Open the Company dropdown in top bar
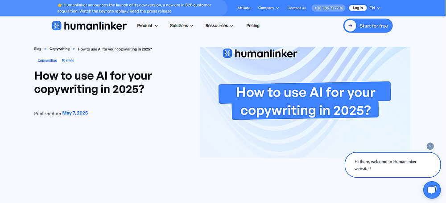Image resolution: width=446 pixels, height=203 pixels. 268,8
